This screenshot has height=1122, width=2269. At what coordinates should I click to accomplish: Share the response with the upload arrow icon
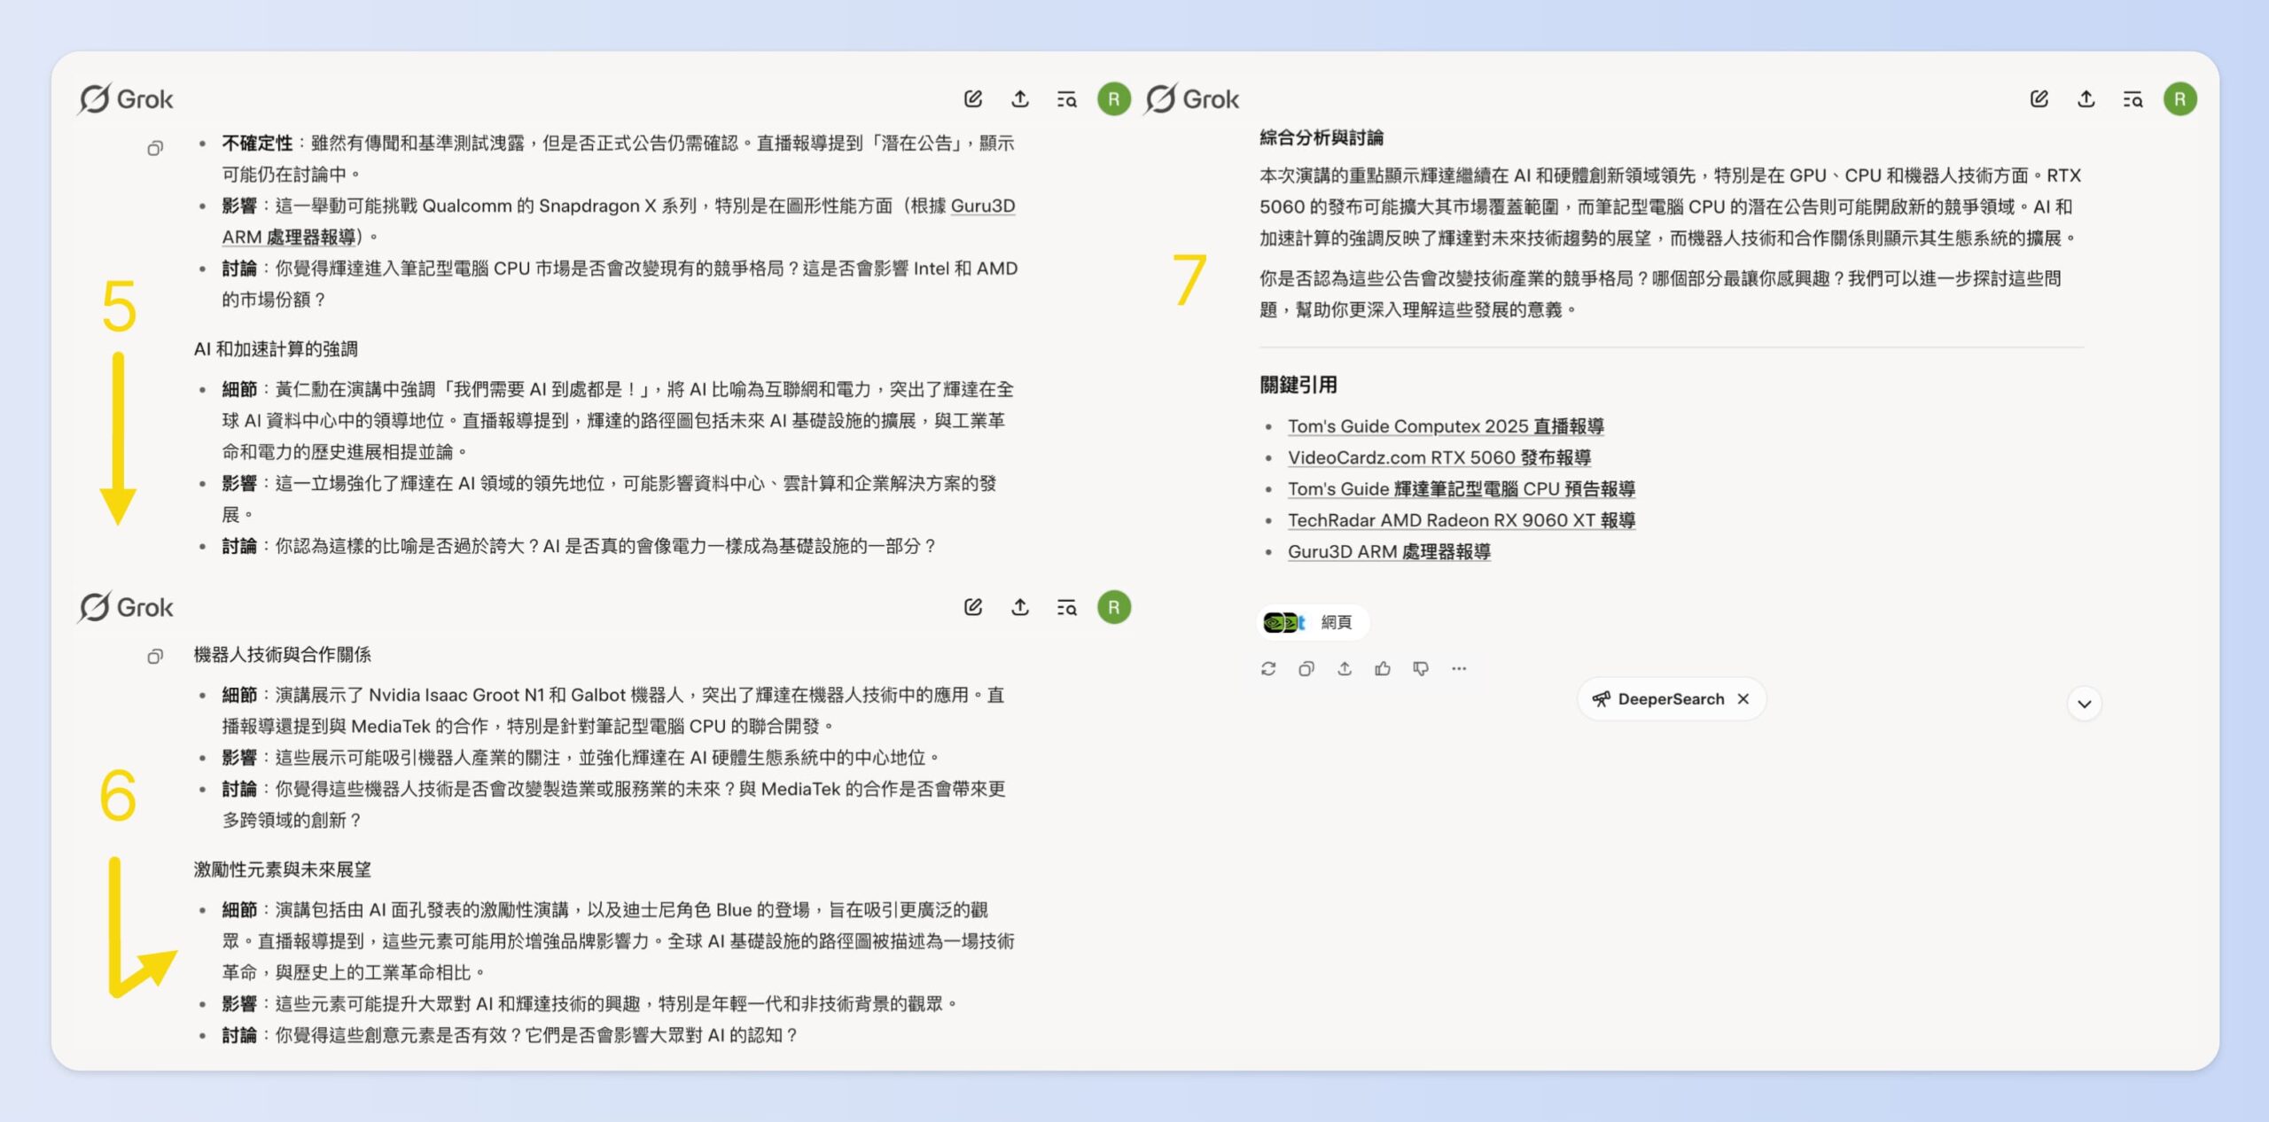point(1344,669)
